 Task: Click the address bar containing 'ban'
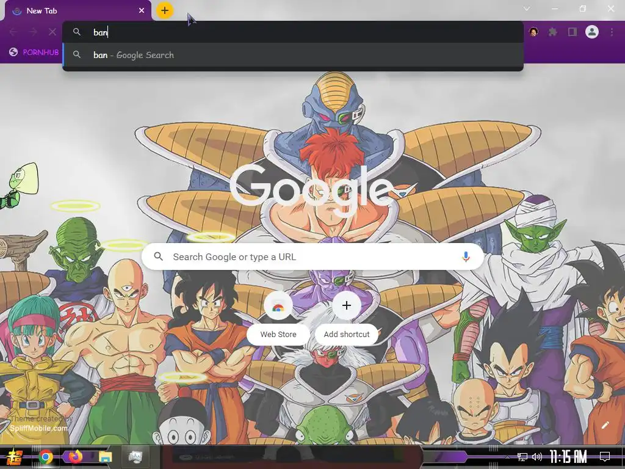[x=292, y=32]
